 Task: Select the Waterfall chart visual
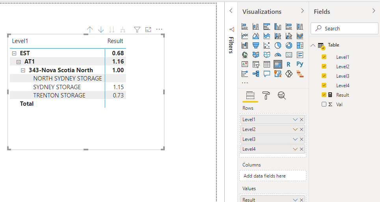(245, 45)
